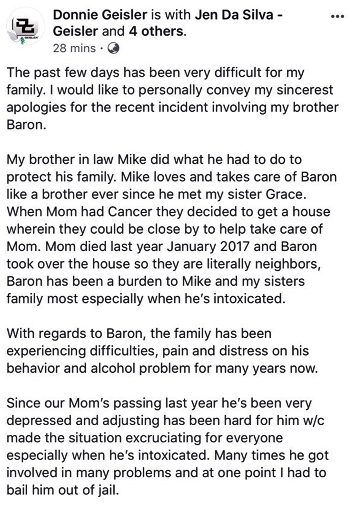This screenshot has height=511, width=357.
Task: Open the Donnie Geisler profile name link
Action: [x=100, y=15]
